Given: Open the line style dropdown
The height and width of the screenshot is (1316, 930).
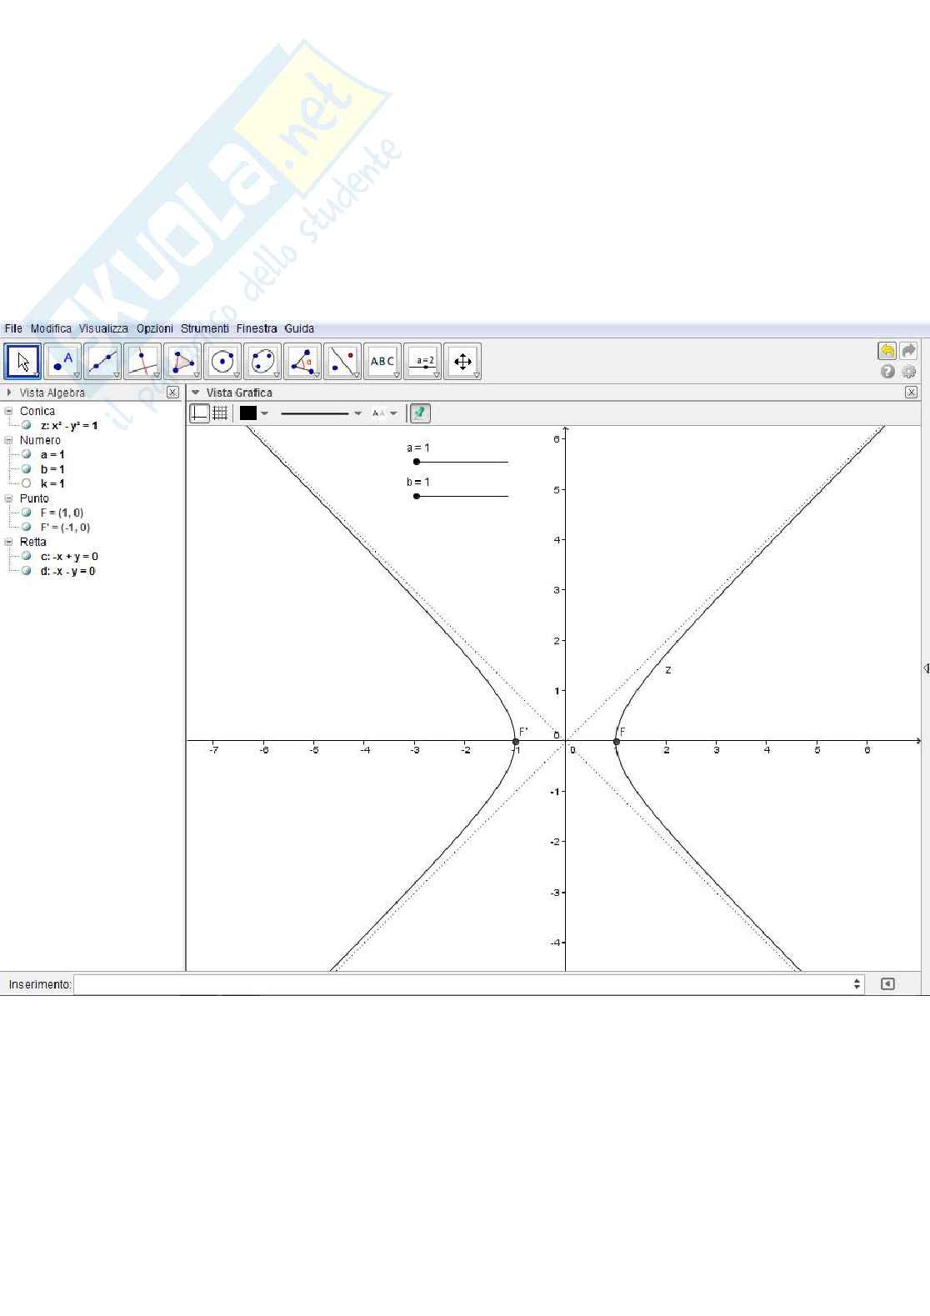Looking at the screenshot, I should coord(357,413).
